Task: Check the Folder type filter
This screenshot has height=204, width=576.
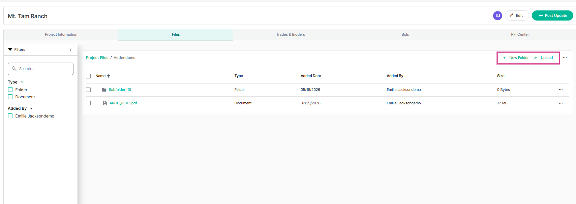Action: coord(10,90)
